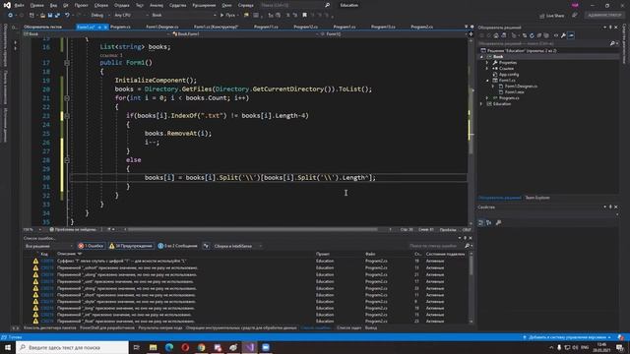Open the Все решение scope dropdown
The height and width of the screenshot is (354, 630).
pyautogui.click(x=48, y=246)
